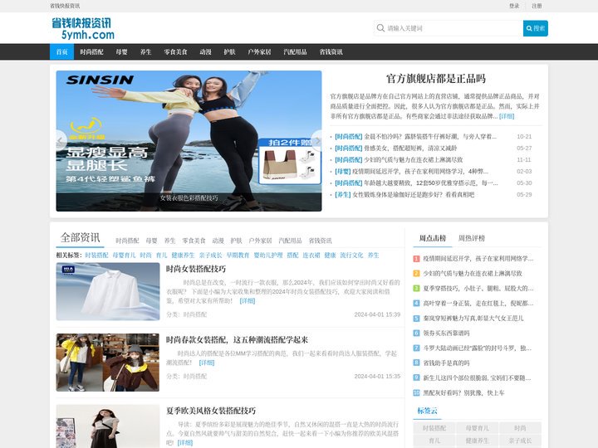Click the 母婴育儿 related tag
Viewport: 598px width, 448px height.
click(124, 256)
